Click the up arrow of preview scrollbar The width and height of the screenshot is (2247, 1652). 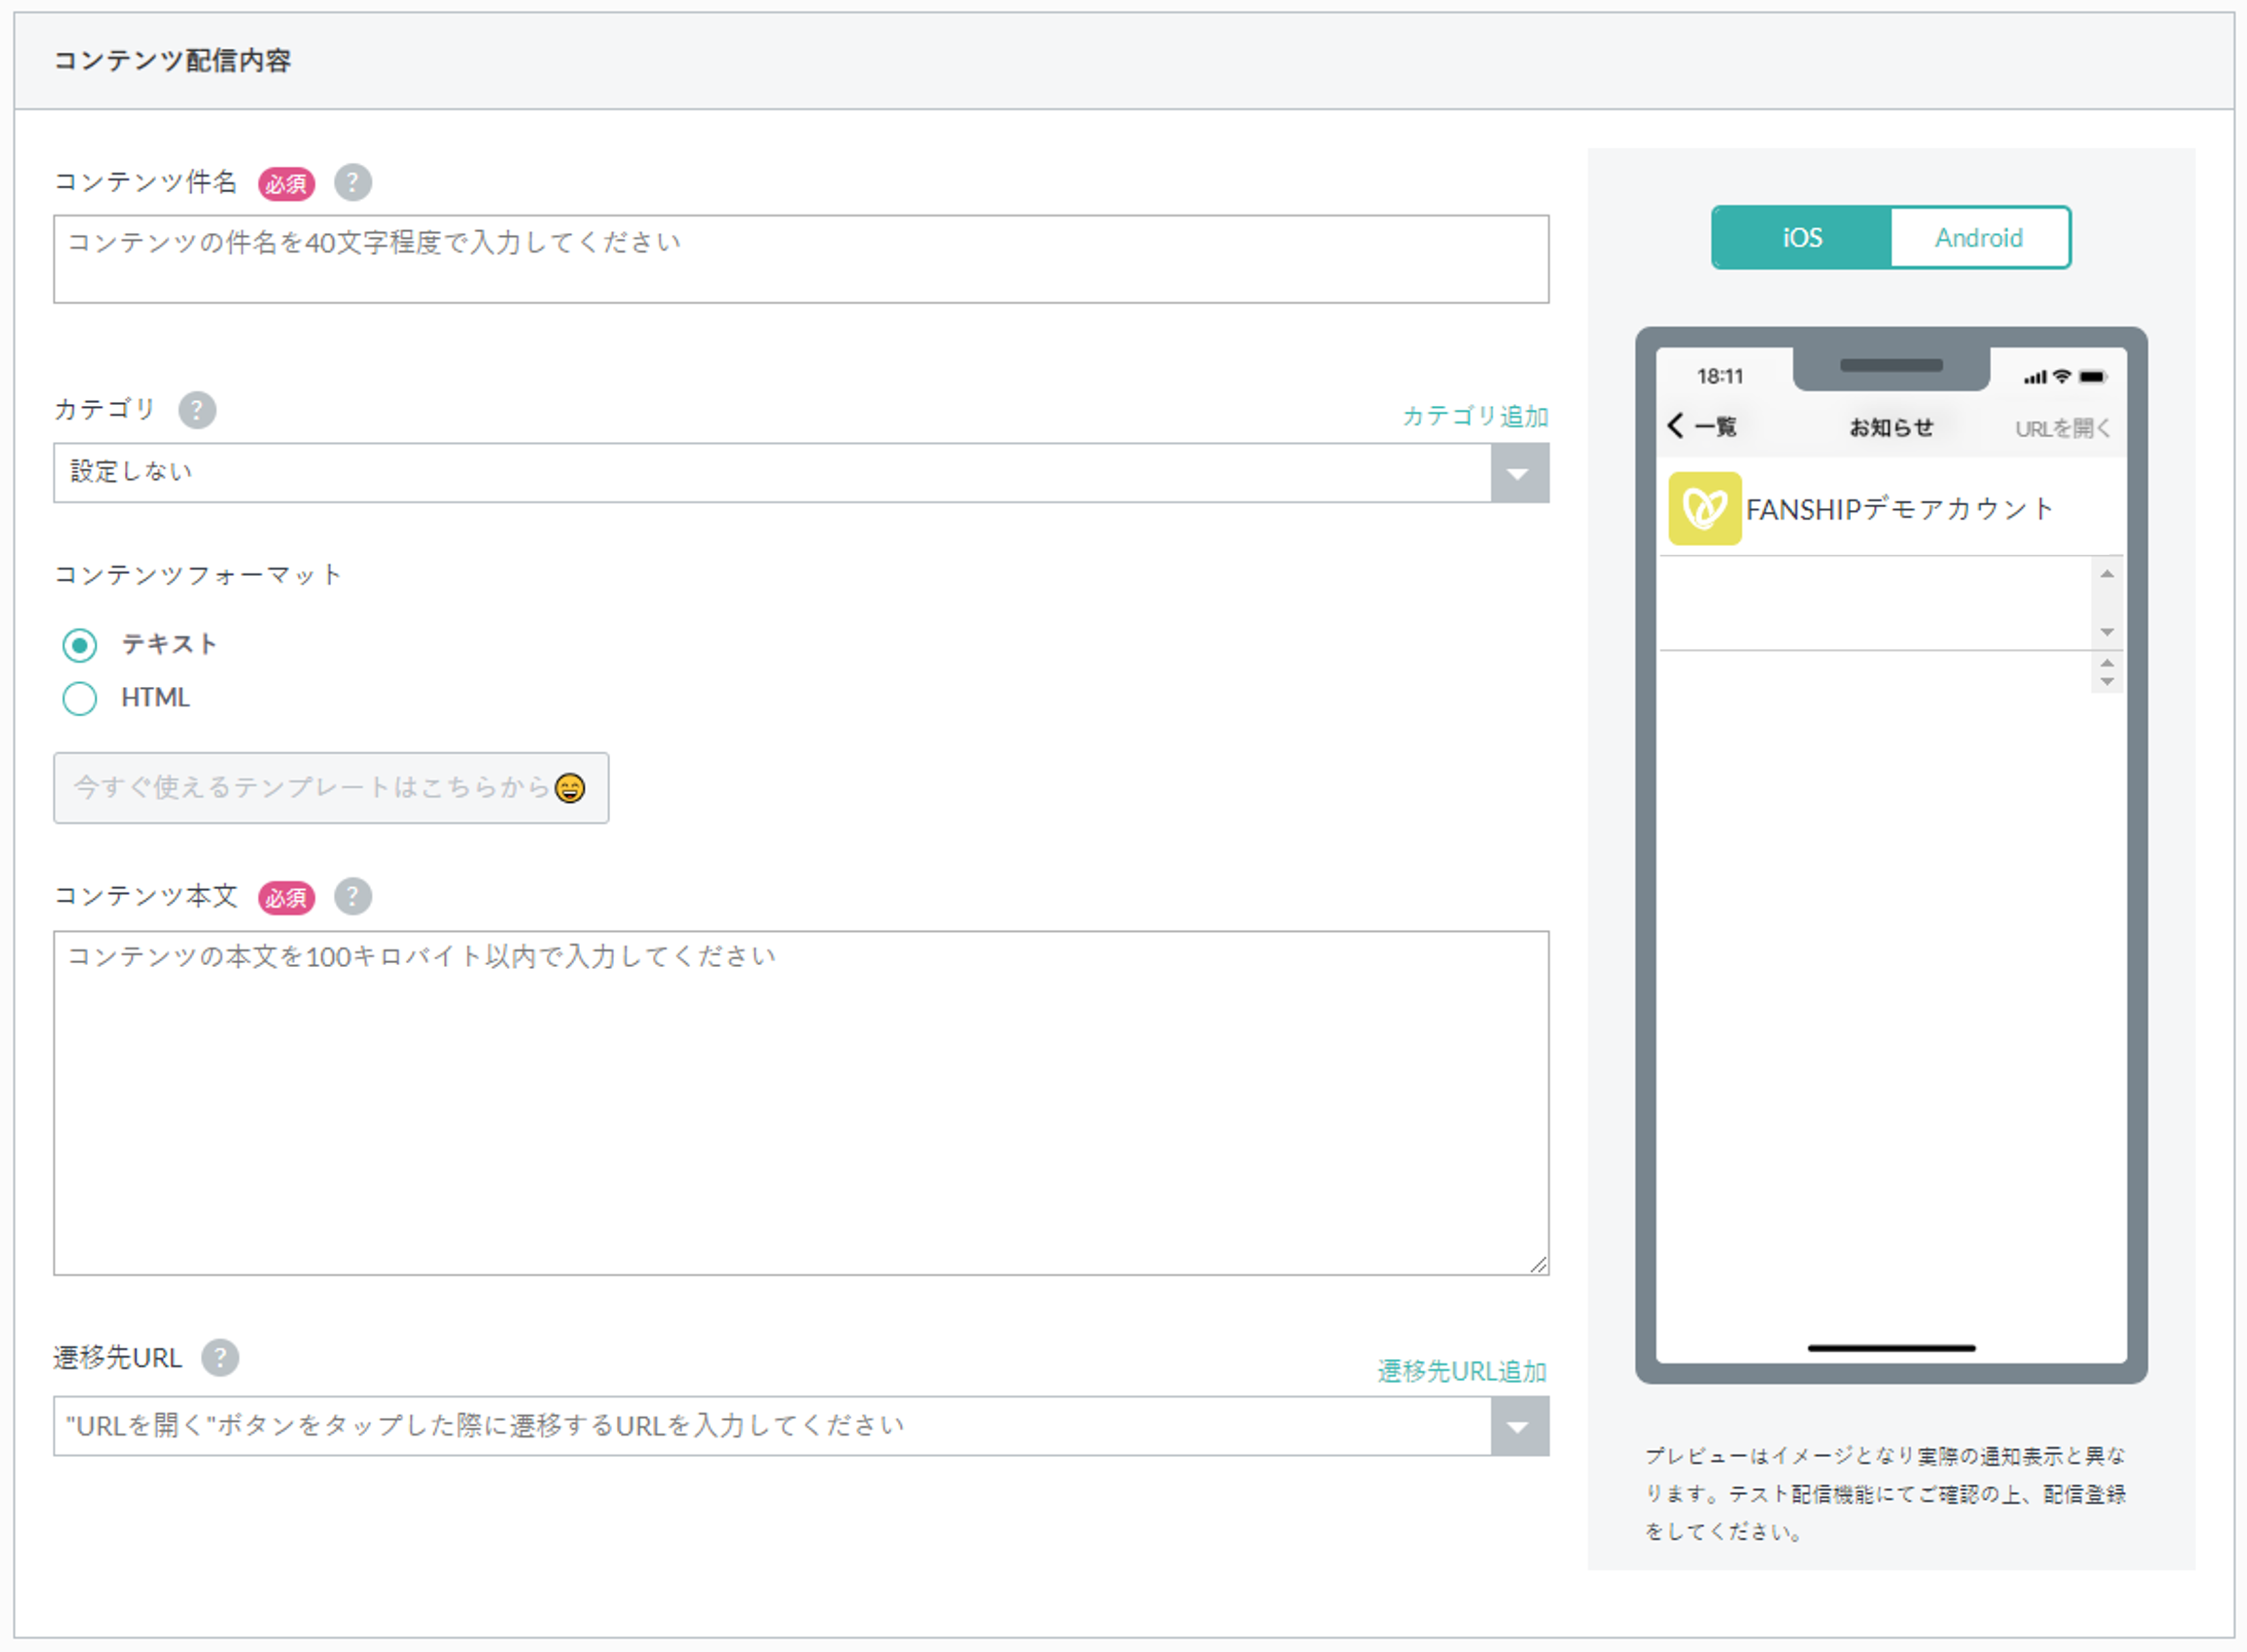[x=2107, y=574]
